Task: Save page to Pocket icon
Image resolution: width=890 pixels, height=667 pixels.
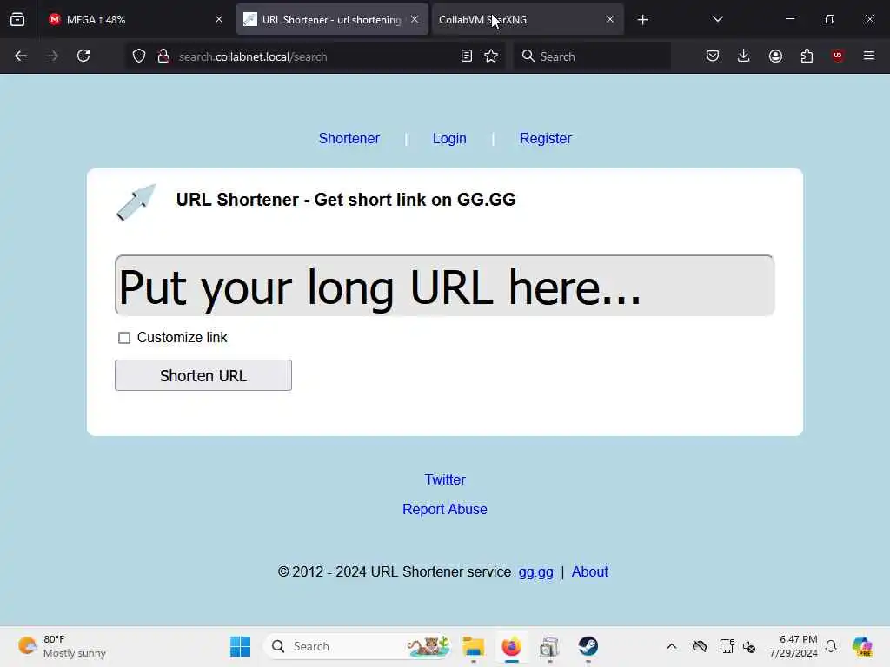Action: (x=713, y=56)
